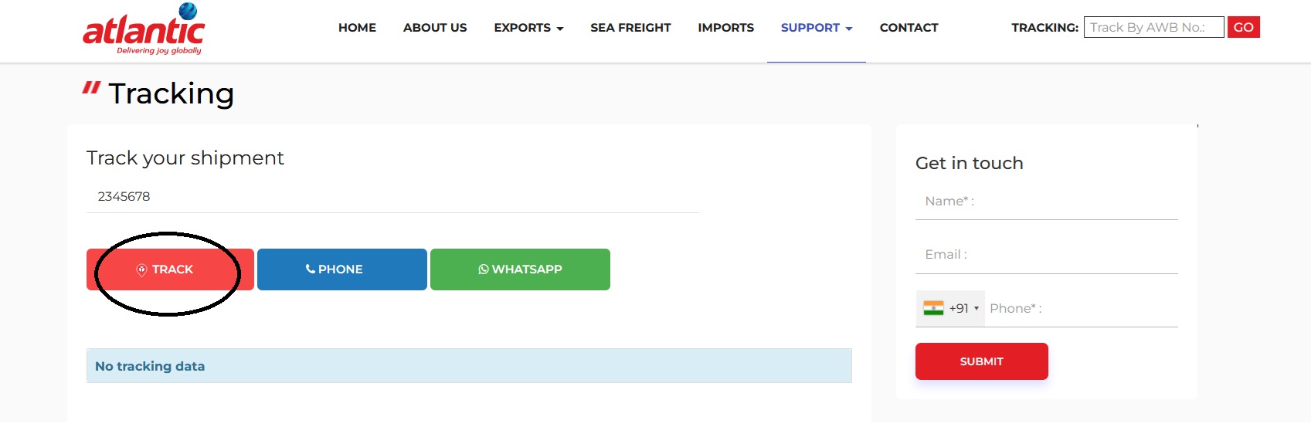The height and width of the screenshot is (427, 1311).
Task: Submit the Get in touch form
Action: 981,361
